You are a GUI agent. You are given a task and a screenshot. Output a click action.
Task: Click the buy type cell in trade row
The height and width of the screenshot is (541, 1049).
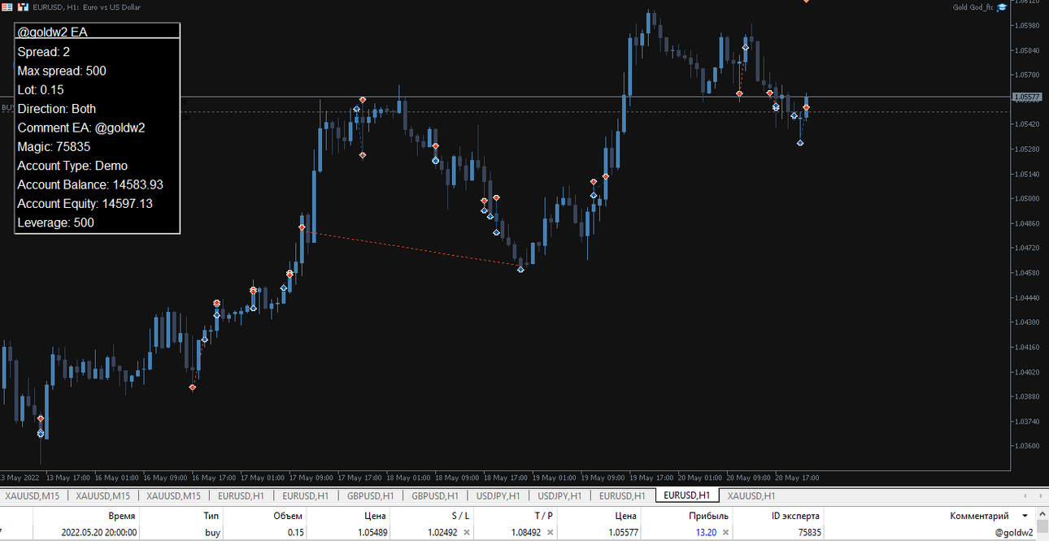click(211, 533)
